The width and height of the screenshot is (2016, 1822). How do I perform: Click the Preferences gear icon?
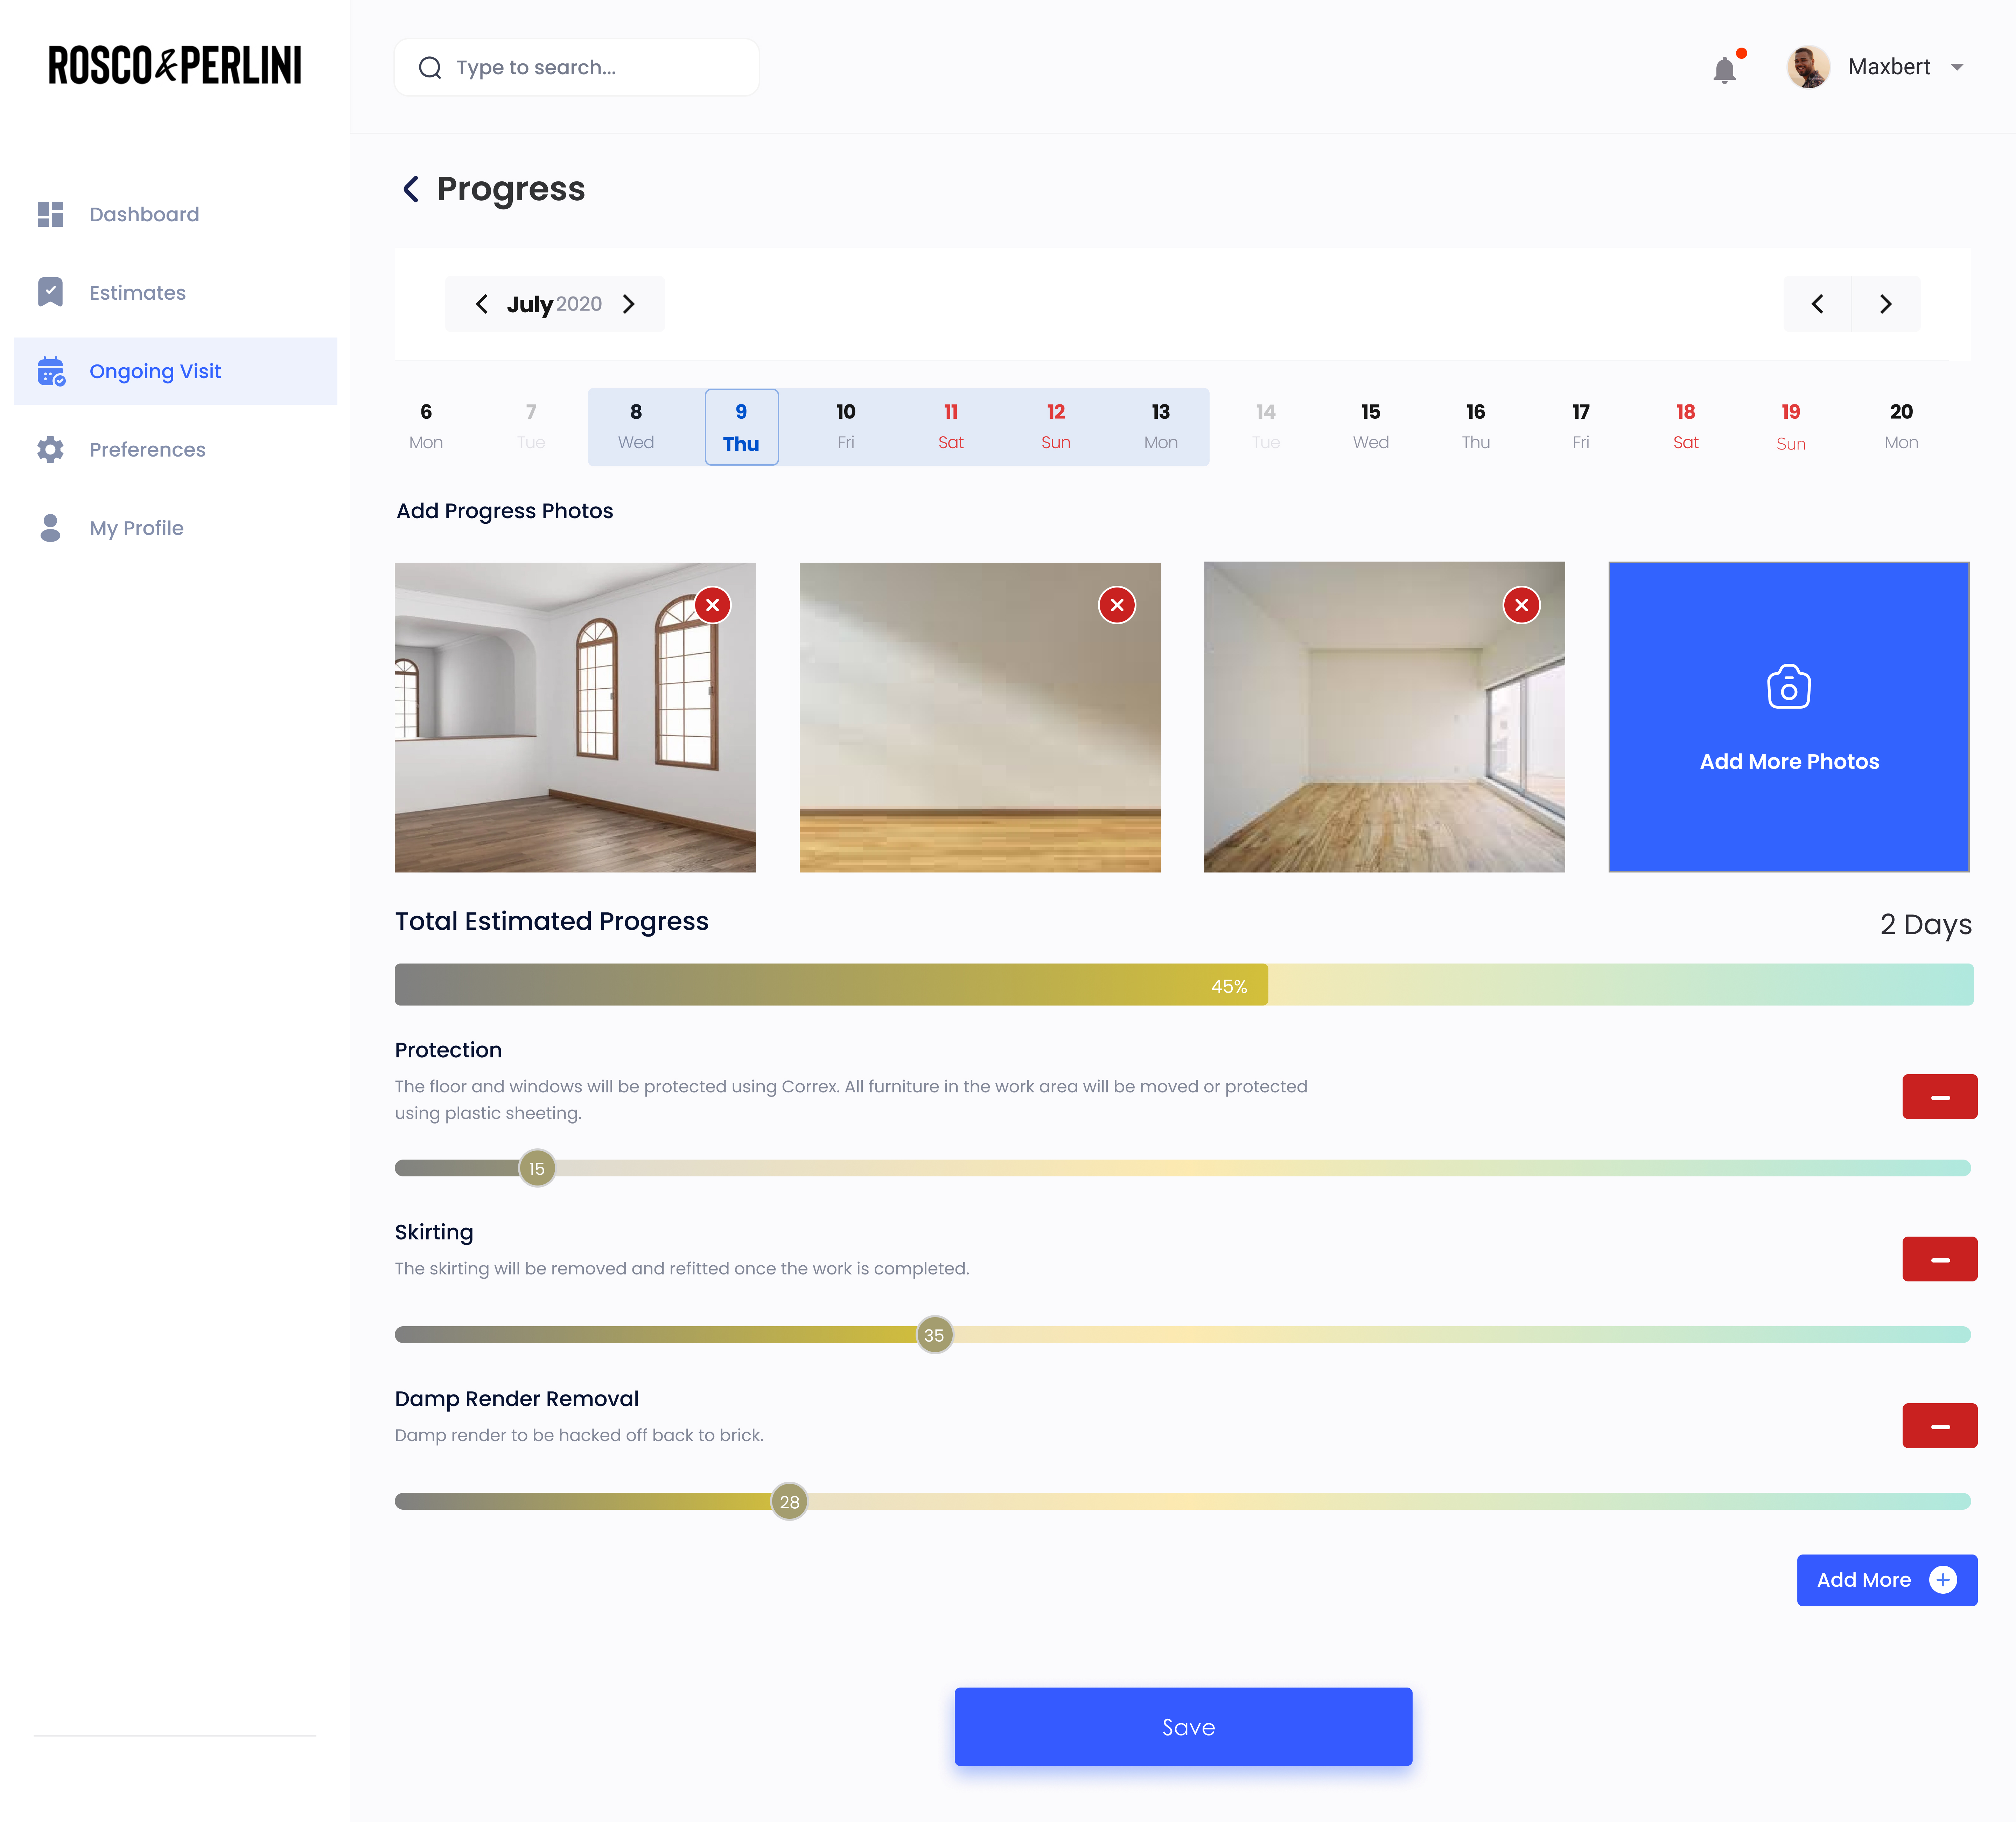click(50, 449)
